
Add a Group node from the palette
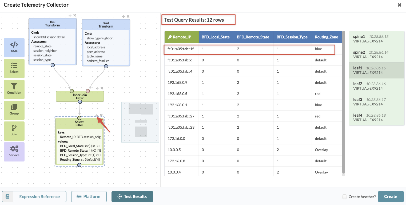tap(14, 110)
